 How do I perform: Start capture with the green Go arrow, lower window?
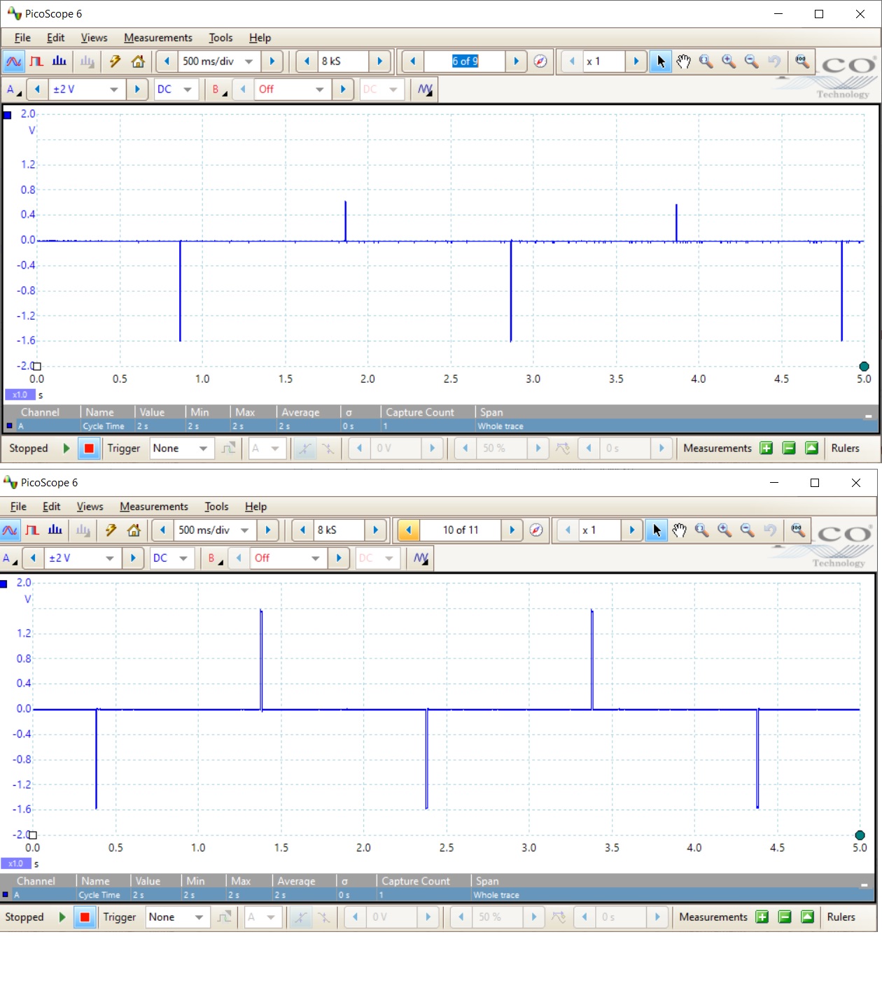(x=62, y=917)
